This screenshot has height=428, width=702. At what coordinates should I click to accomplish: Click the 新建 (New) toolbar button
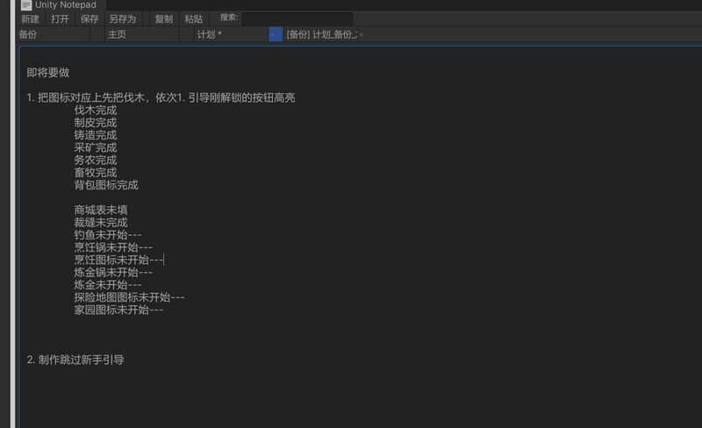30,18
